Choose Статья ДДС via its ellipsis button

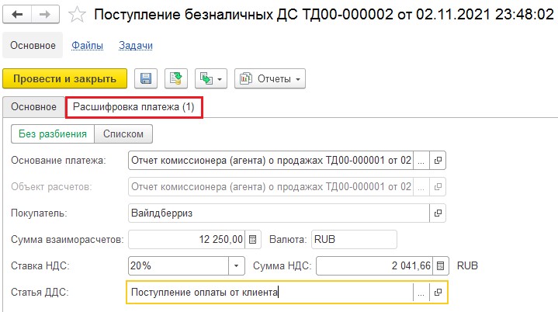(421, 292)
